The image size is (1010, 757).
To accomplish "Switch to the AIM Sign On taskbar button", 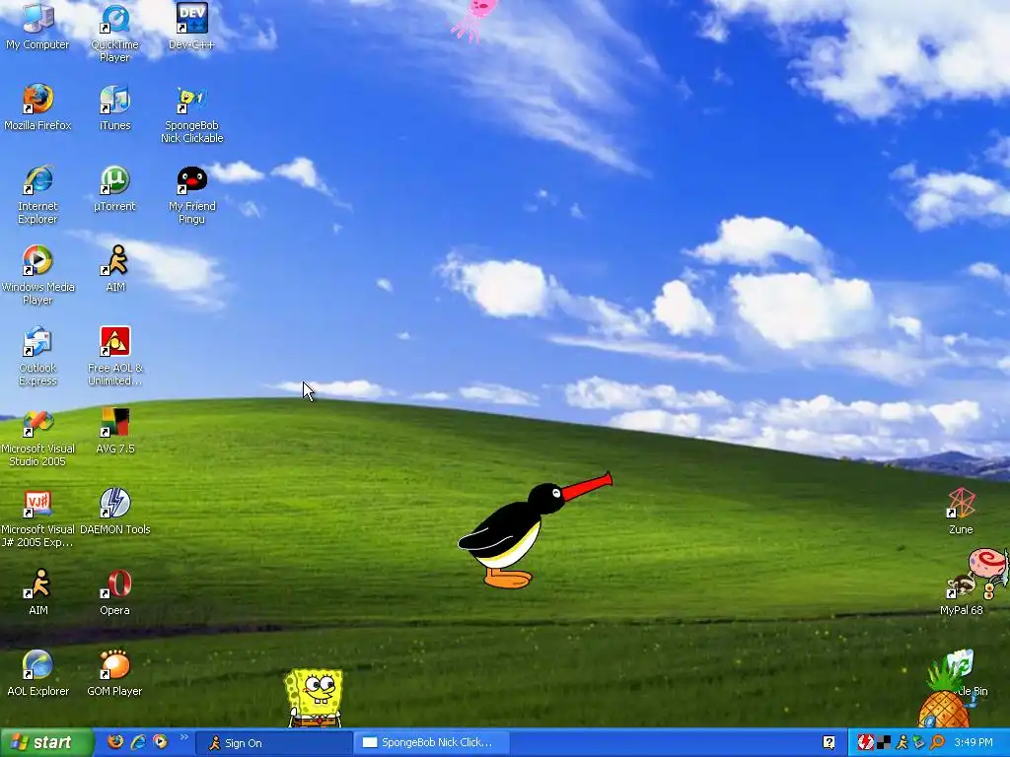I will [x=273, y=743].
